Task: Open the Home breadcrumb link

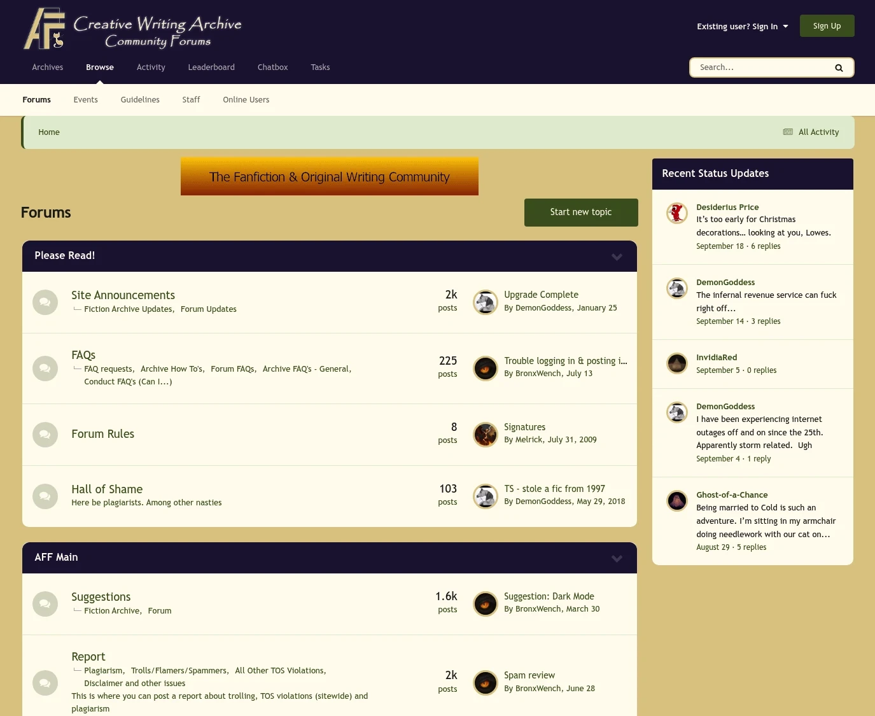Action: point(49,132)
